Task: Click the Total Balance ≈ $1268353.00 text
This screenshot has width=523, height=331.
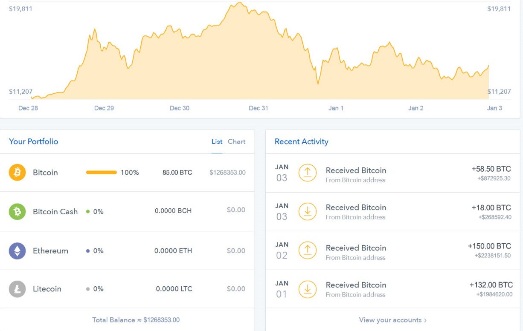Action: (136, 319)
